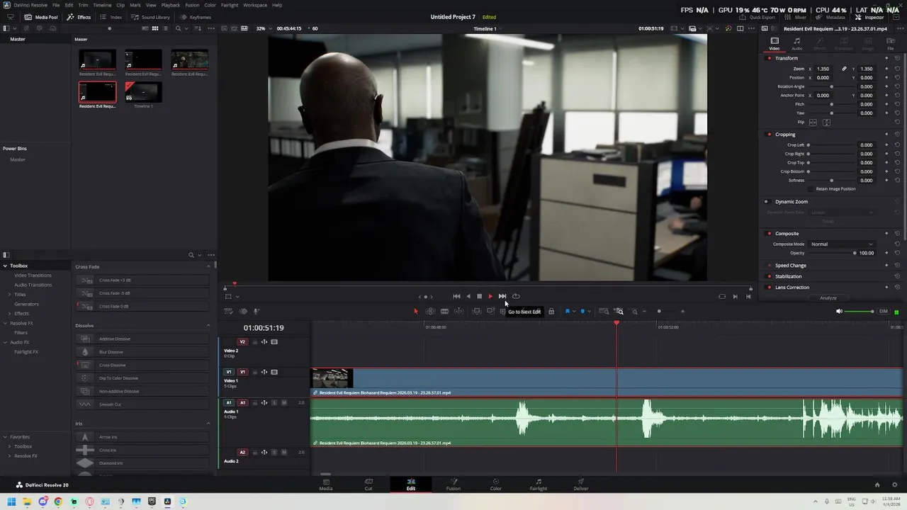This screenshot has height=510, width=907.
Task: Switch to the Fairlight page
Action: coord(538,484)
